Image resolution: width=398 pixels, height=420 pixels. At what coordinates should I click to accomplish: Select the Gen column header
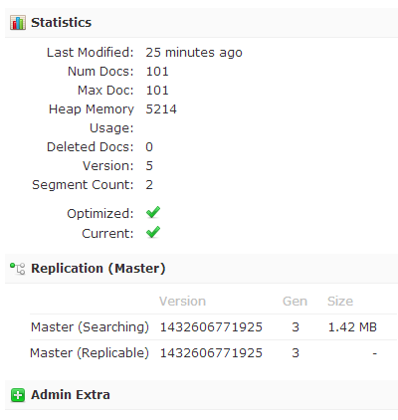[295, 302]
